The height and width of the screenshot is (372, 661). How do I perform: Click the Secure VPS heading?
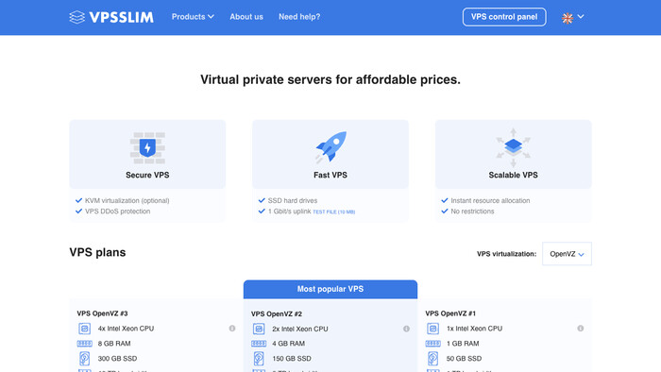pyautogui.click(x=147, y=175)
